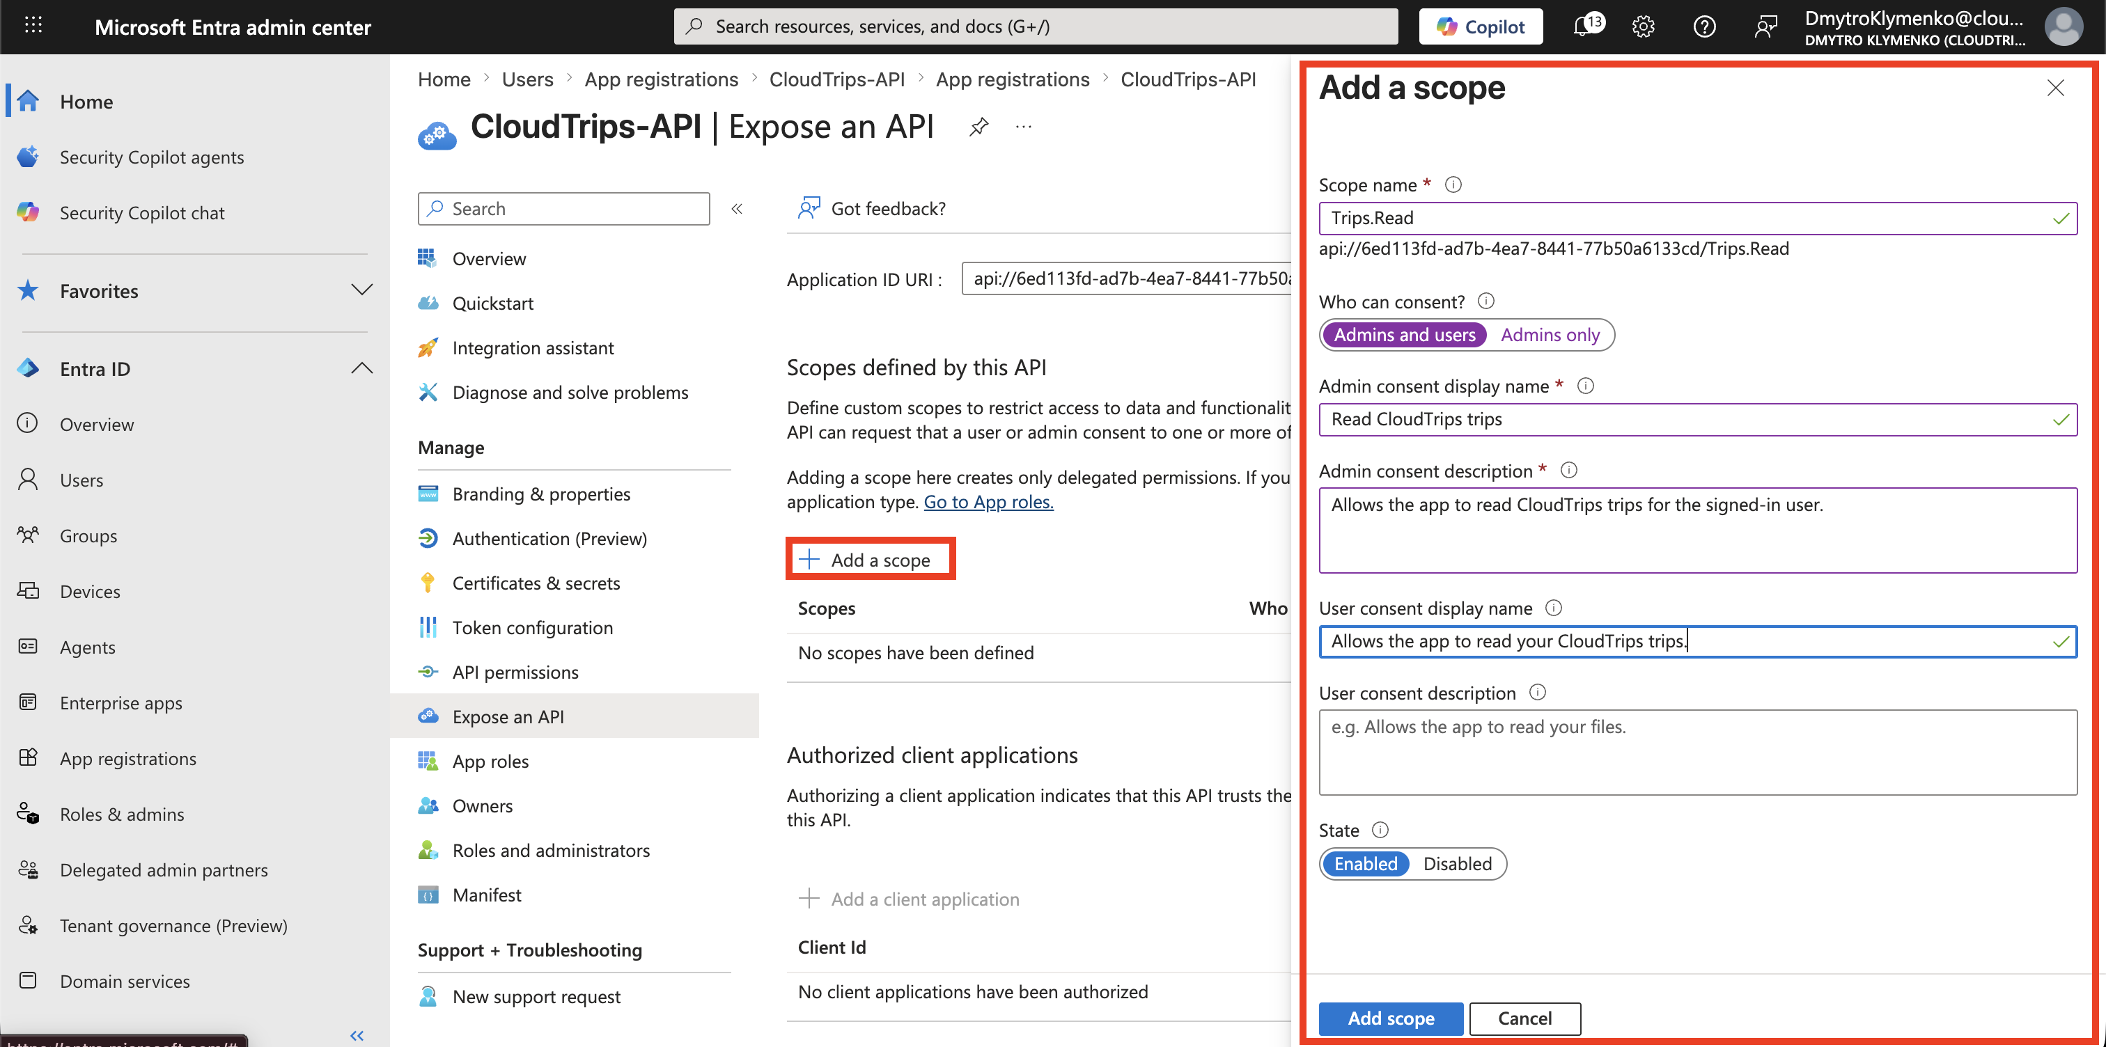Open the page more options ellipsis
This screenshot has height=1047, width=2106.
[x=1024, y=127]
